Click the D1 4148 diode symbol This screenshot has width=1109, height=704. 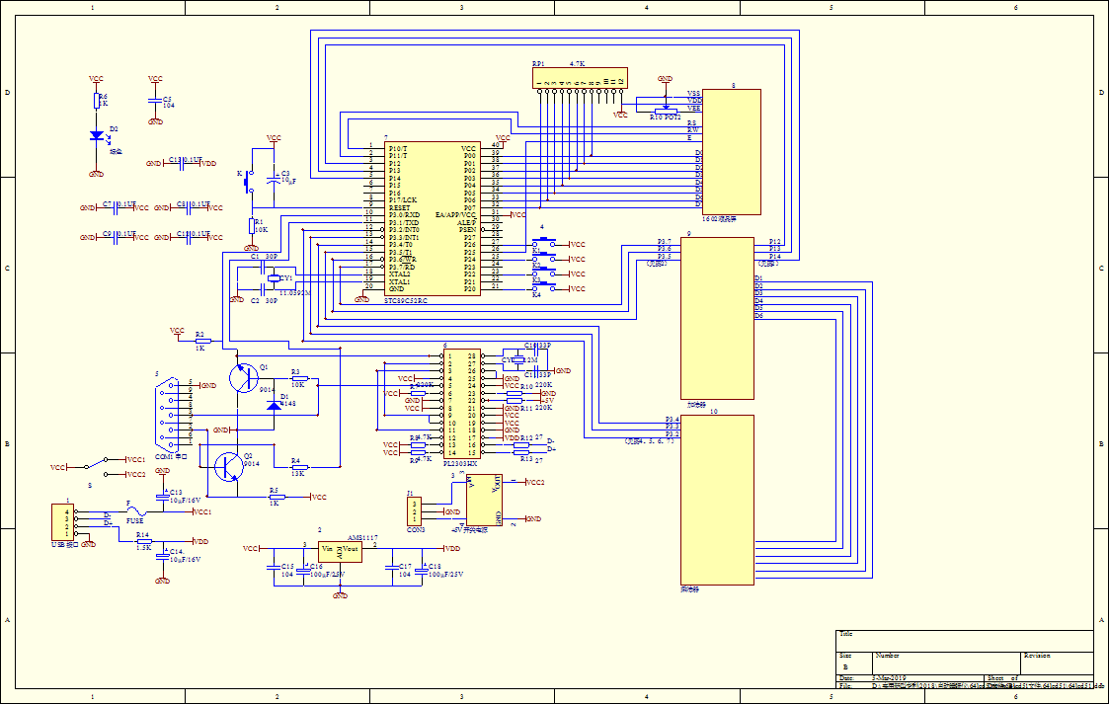coord(274,405)
